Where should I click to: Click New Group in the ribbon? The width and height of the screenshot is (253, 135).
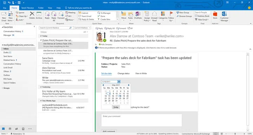[x=182, y=13]
